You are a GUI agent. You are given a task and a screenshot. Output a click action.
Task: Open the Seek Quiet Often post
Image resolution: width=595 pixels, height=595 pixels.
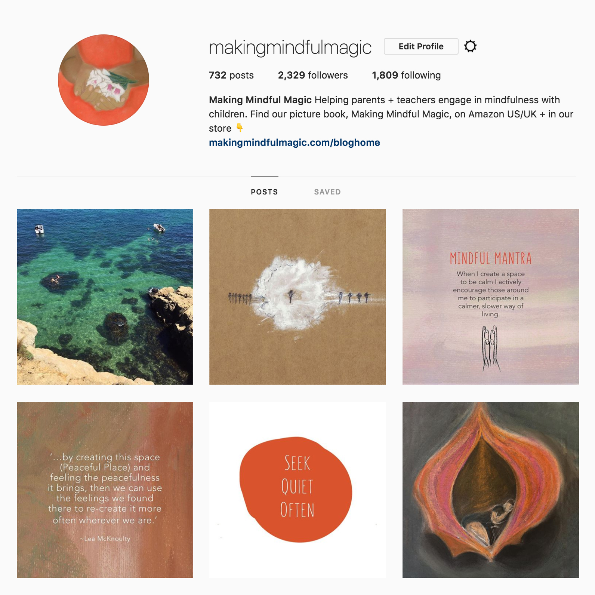297,490
